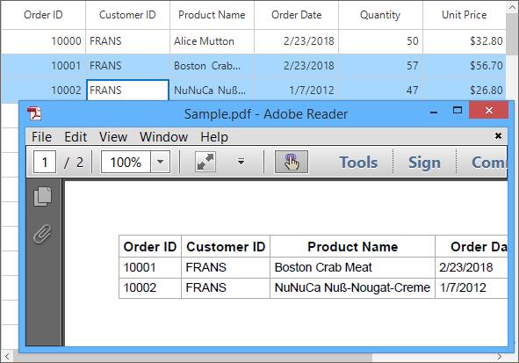The height and width of the screenshot is (363, 519).
Task: Sort by Order Date grid column header
Action: [x=296, y=15]
